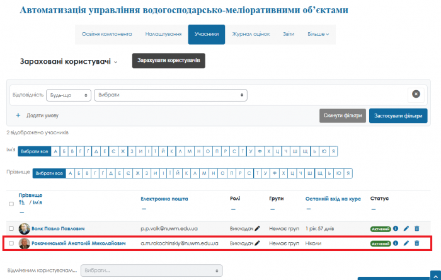Expand the Вибрати filter type dropdown
441x280 pixels.
[x=170, y=95]
